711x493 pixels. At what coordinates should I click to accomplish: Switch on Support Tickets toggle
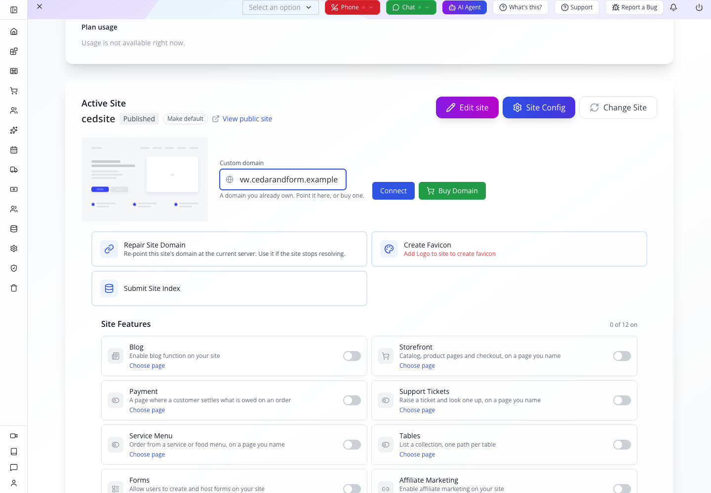click(x=622, y=400)
